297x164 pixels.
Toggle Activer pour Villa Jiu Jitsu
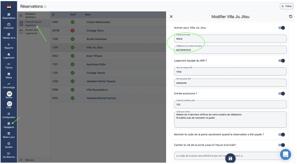point(282,28)
